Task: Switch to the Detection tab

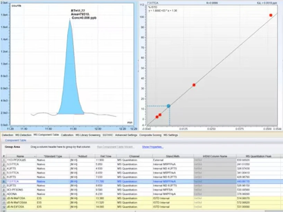Action: [x=8, y=135]
